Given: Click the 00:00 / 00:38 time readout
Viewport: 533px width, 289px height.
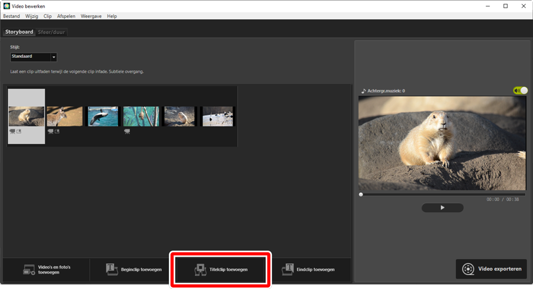Looking at the screenshot, I should point(503,199).
